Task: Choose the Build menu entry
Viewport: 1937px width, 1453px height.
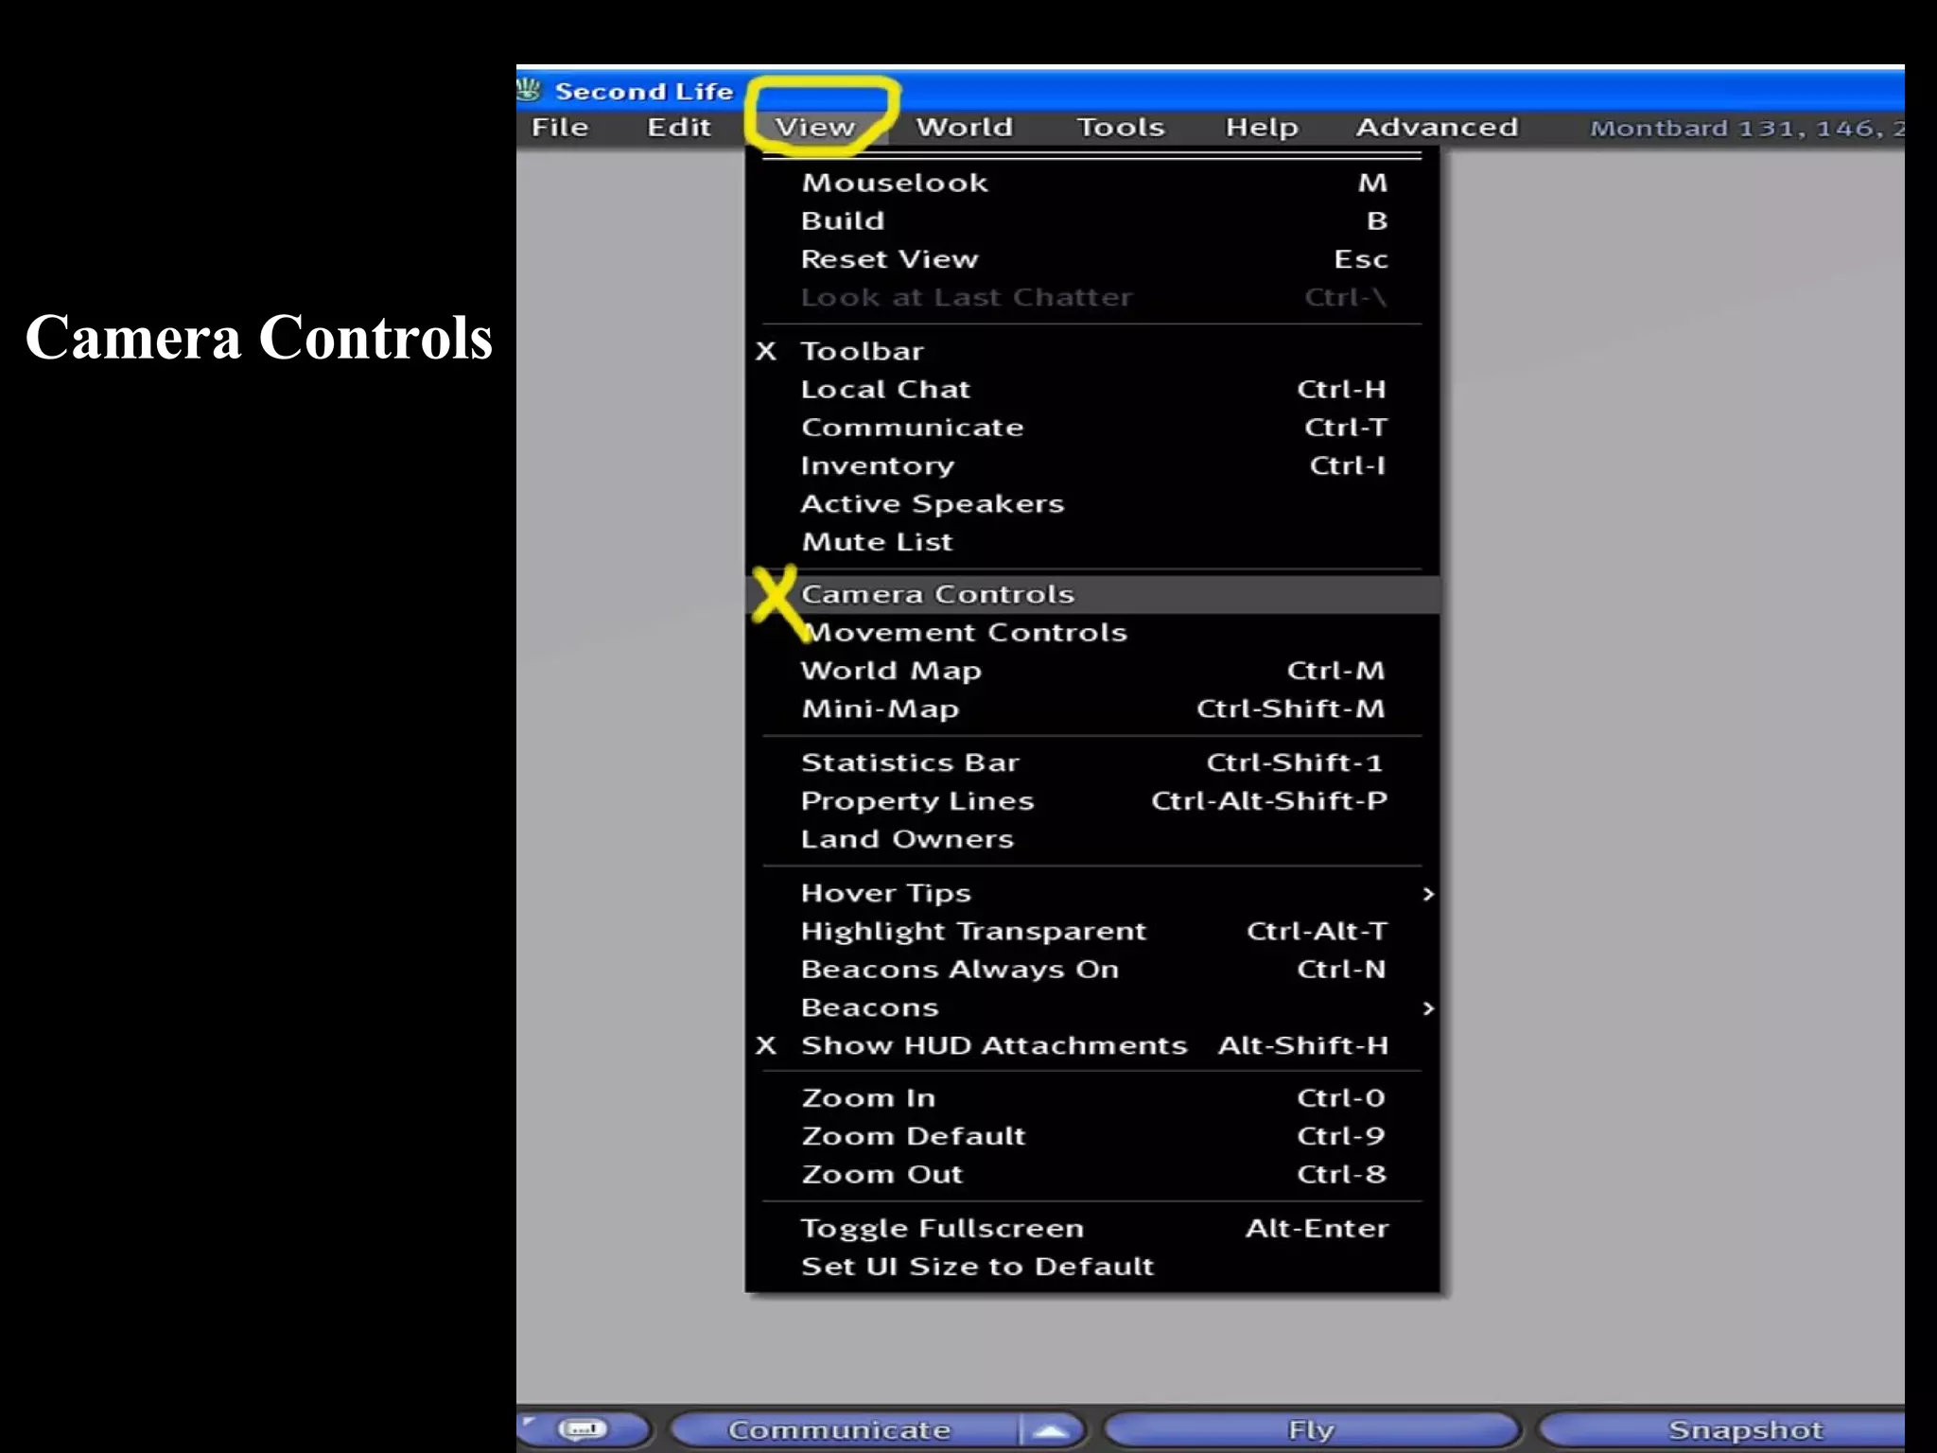Action: (1092, 220)
